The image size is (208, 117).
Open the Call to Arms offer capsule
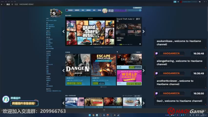[x=129, y=61]
